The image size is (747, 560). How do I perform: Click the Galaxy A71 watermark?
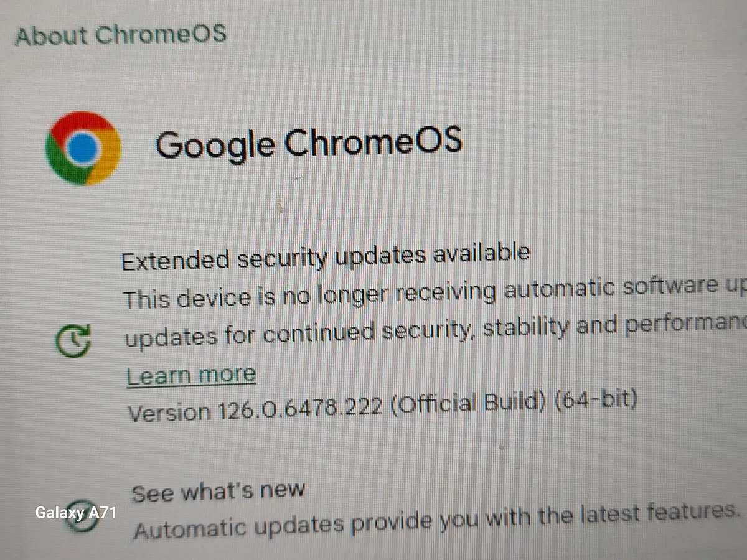(75, 513)
